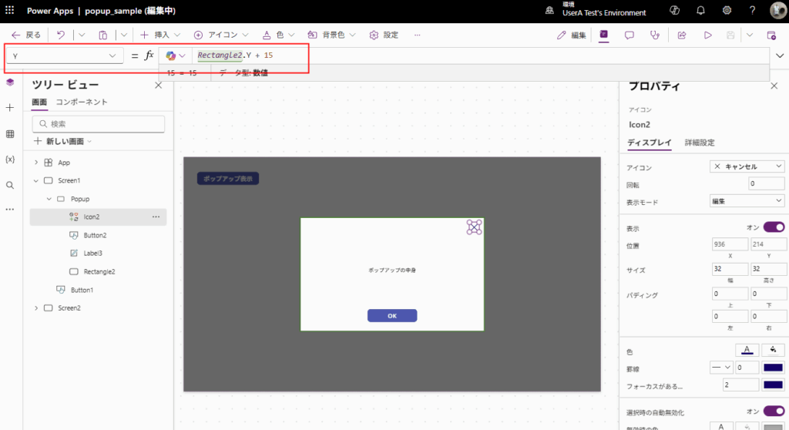Collapse the Popup group
The height and width of the screenshot is (430, 789).
[49, 199]
